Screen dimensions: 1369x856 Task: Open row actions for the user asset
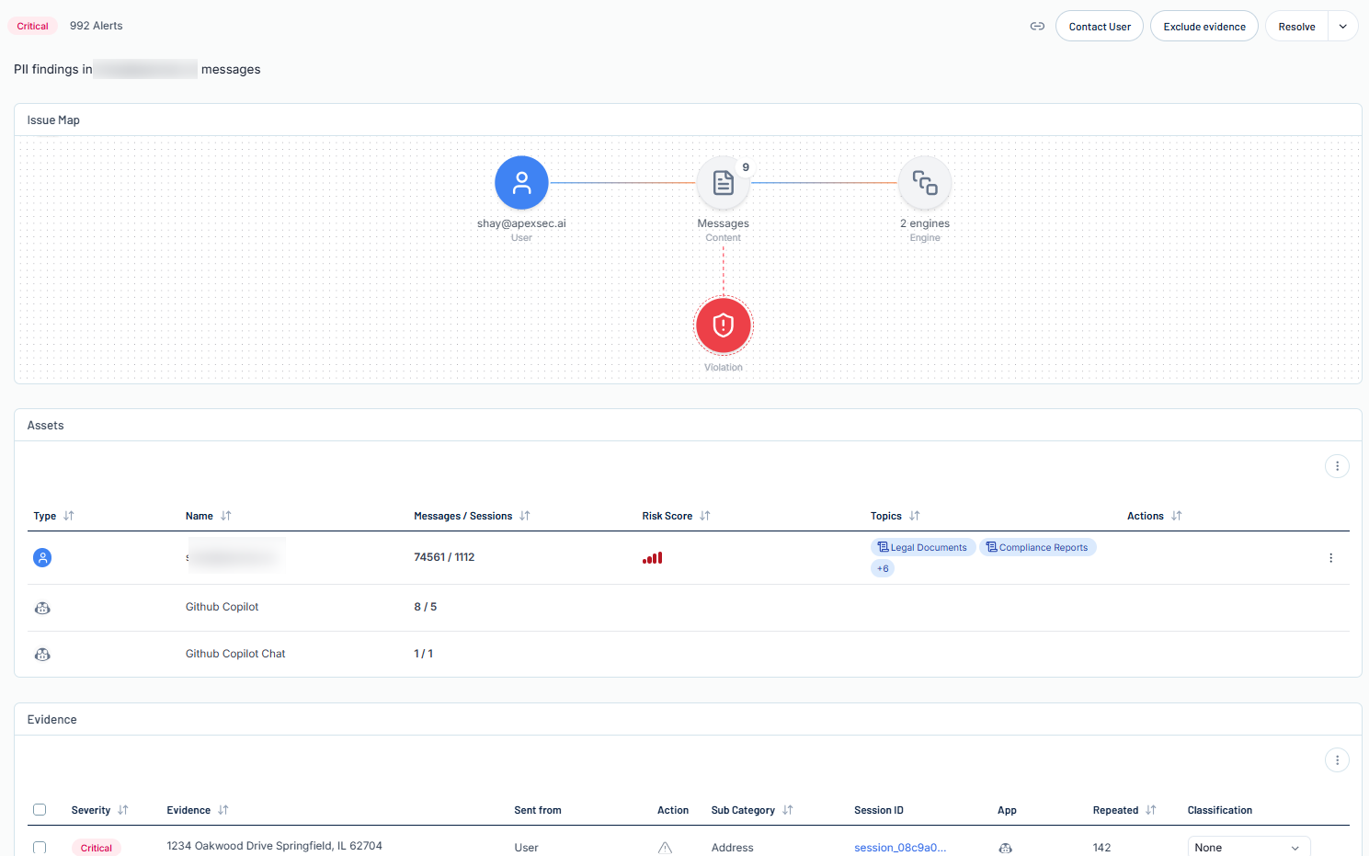[1330, 558]
